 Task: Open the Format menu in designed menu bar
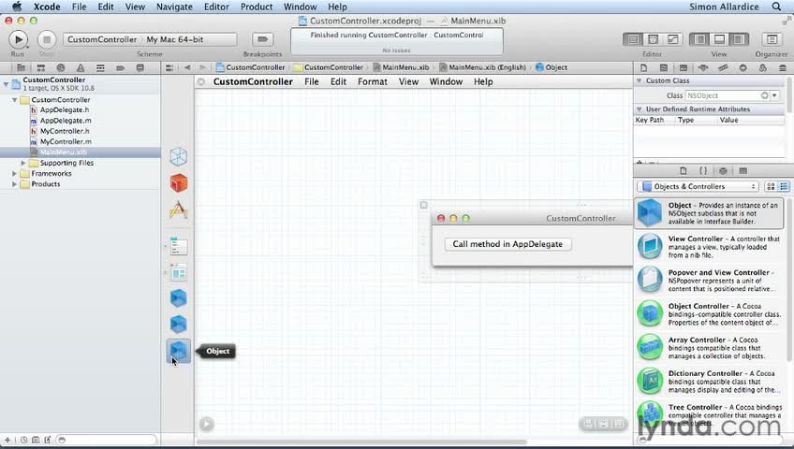(x=373, y=82)
